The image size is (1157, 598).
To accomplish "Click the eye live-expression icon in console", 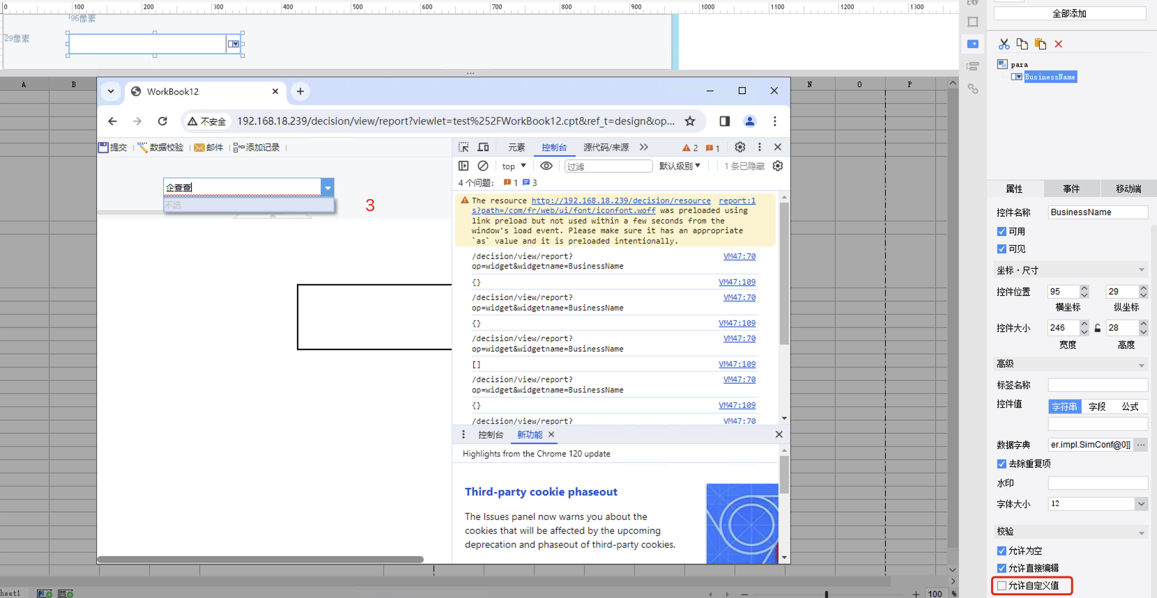I will [x=546, y=166].
